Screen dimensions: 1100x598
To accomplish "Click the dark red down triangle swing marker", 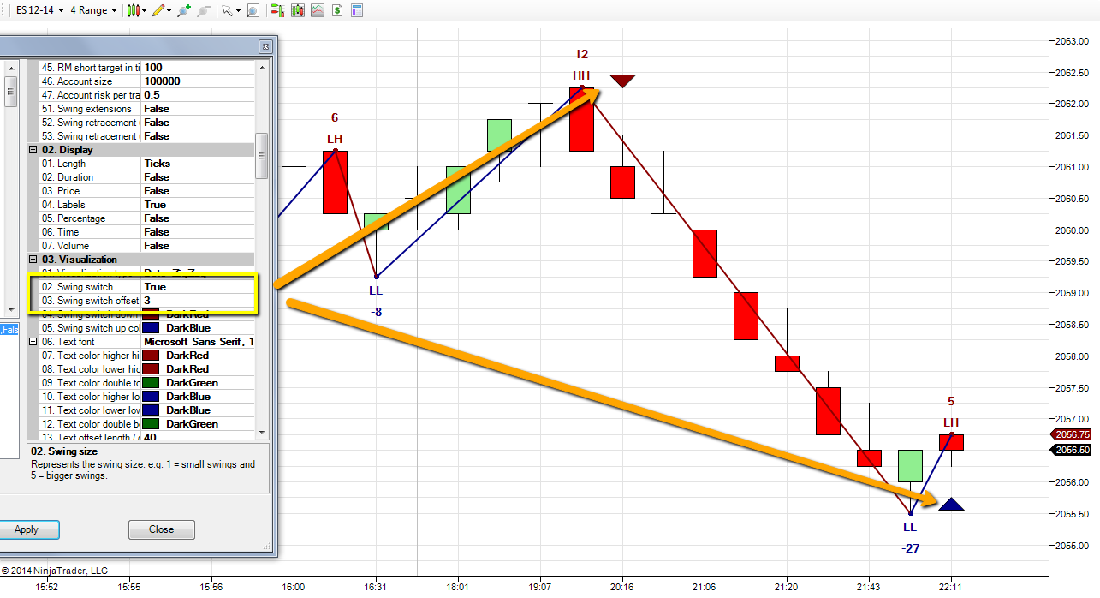I will point(622,81).
